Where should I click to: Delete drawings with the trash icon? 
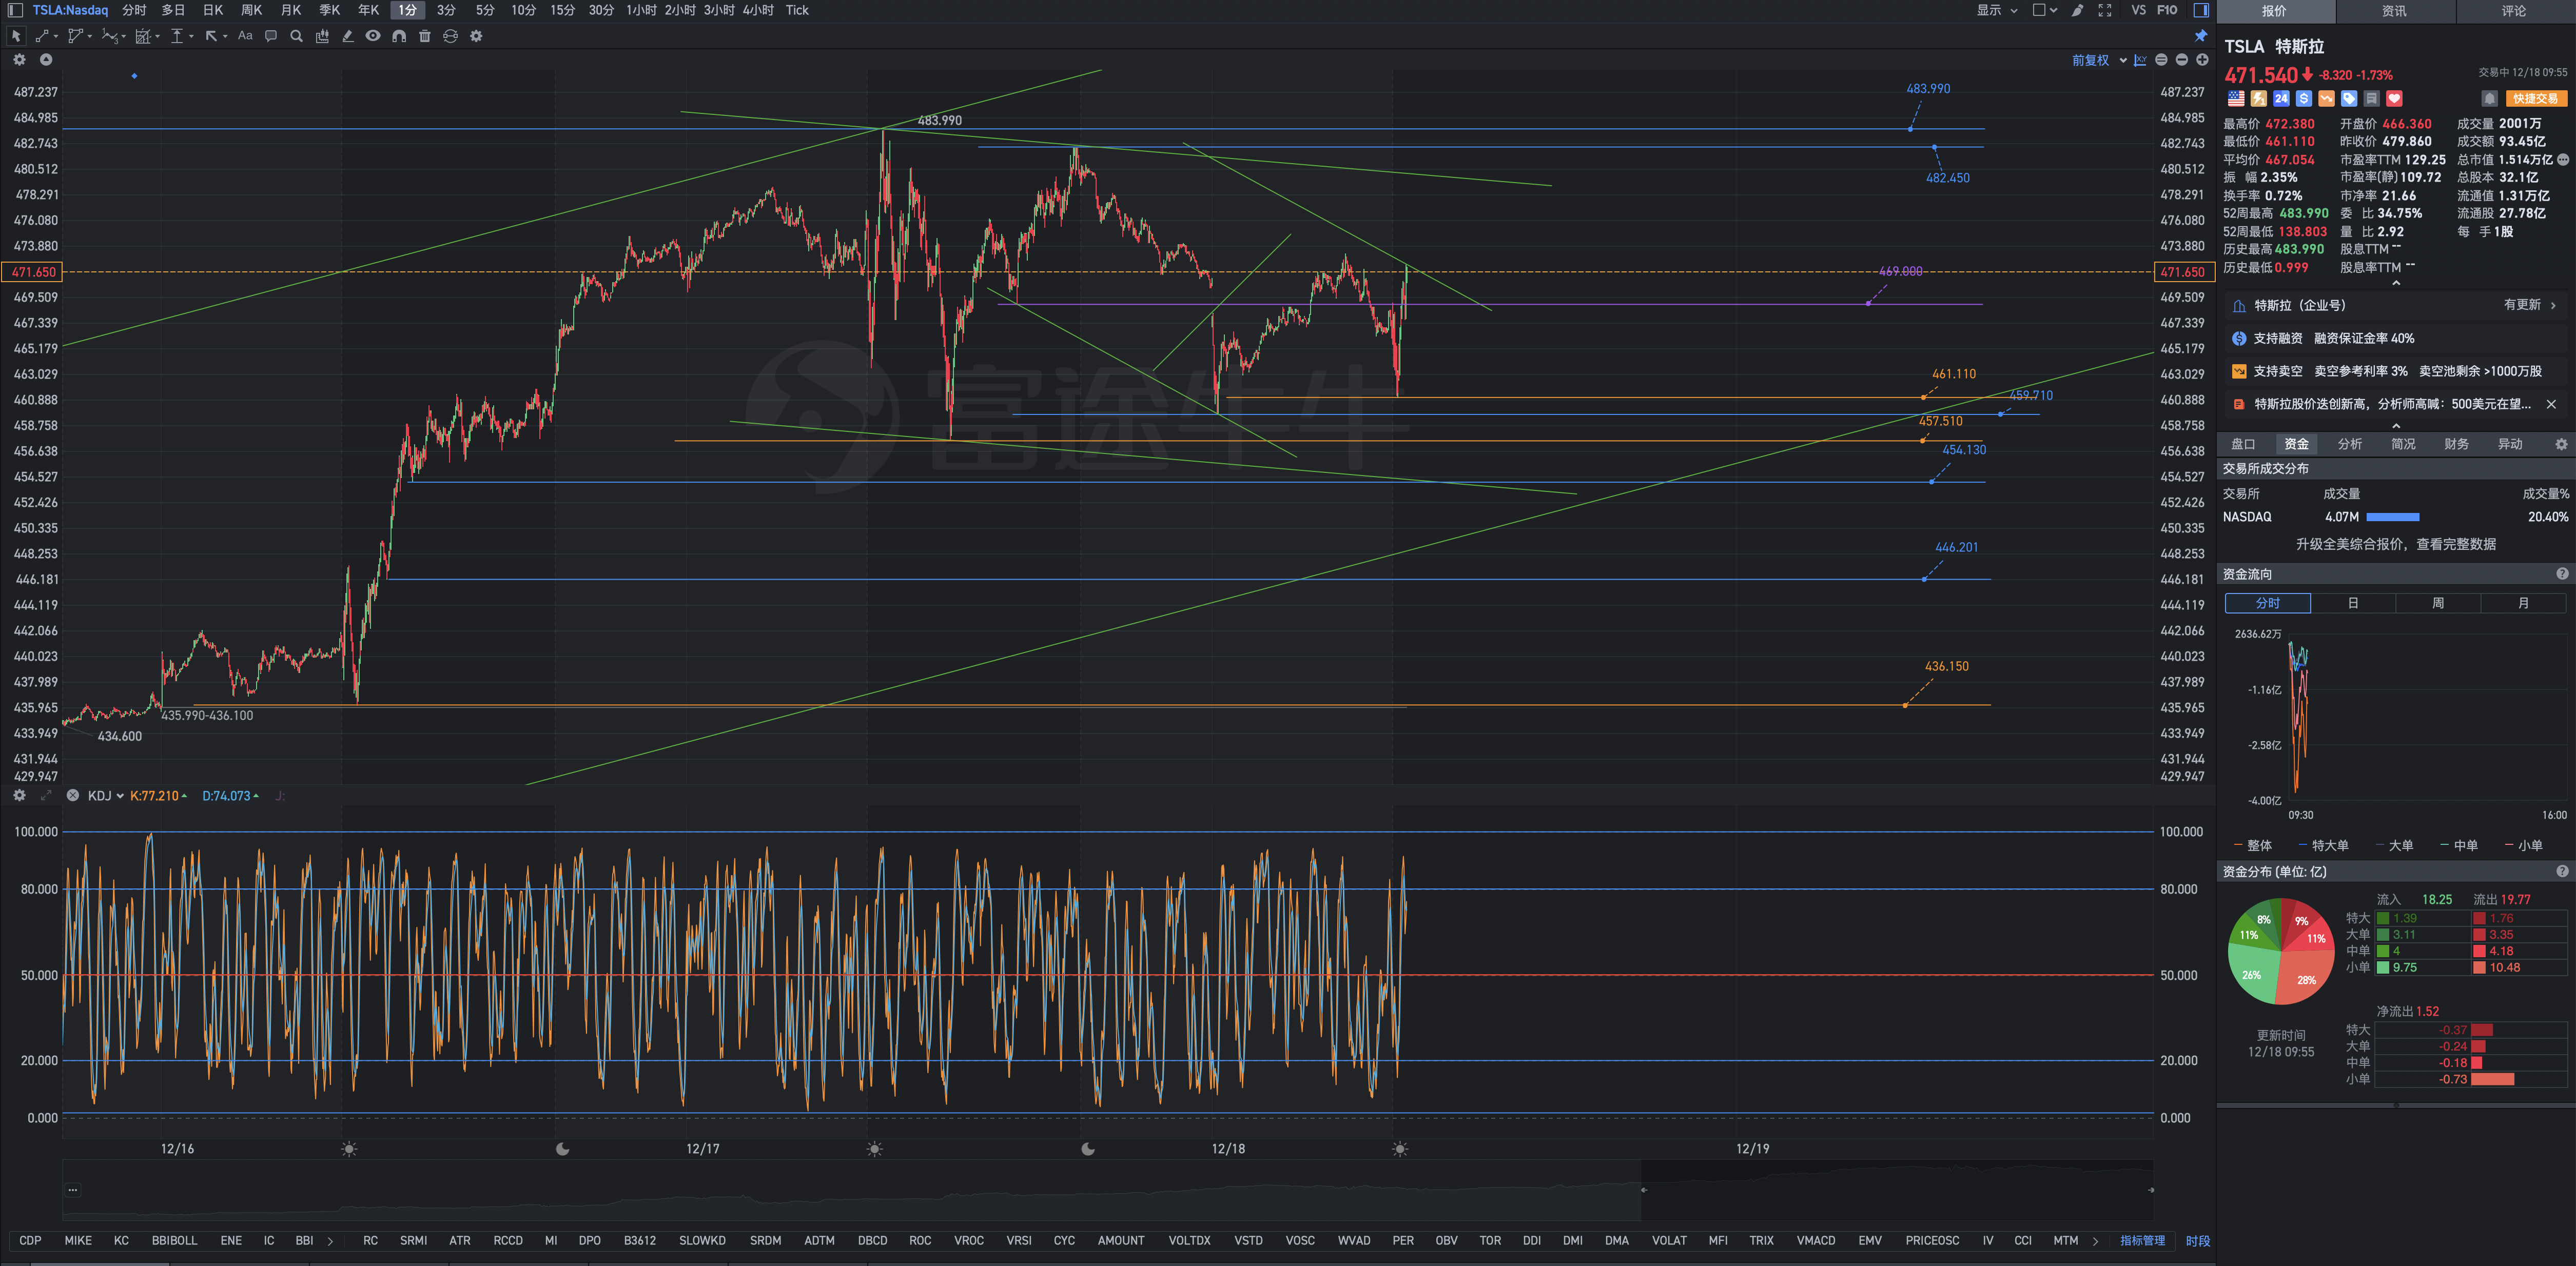424,36
